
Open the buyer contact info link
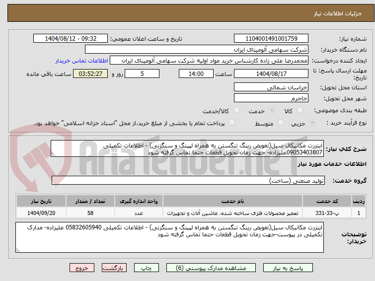click(81, 61)
